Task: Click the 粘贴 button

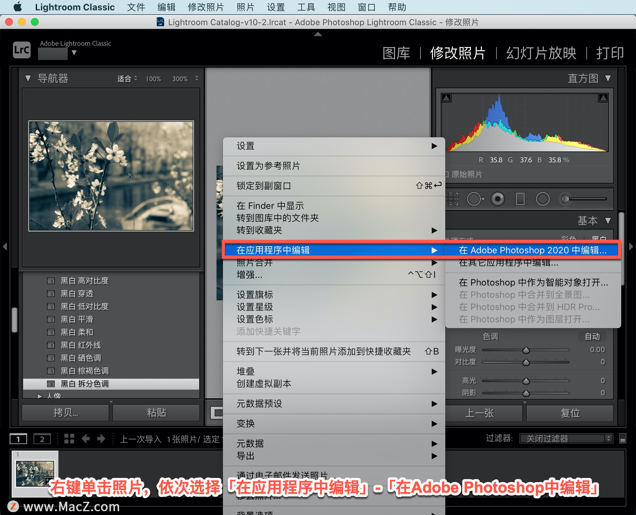Action: (x=156, y=412)
